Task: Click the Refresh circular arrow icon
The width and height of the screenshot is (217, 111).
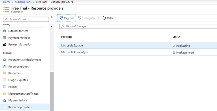Action: point(104,18)
